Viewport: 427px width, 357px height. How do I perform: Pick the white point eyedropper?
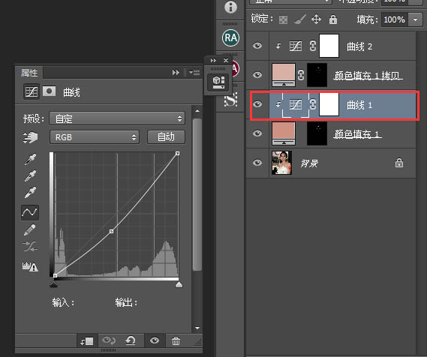[x=30, y=193]
